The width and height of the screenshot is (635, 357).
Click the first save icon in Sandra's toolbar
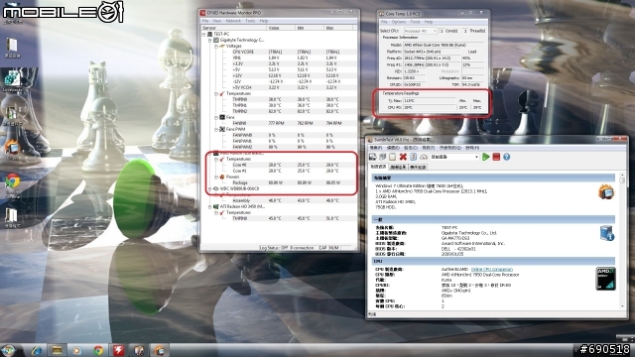[373, 157]
